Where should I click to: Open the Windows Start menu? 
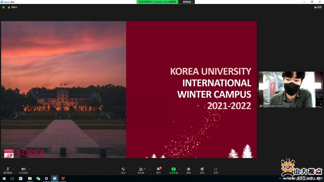(x=4, y=178)
